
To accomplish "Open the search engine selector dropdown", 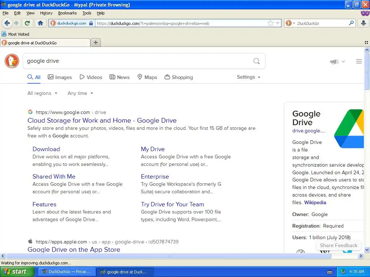I will point(290,23).
